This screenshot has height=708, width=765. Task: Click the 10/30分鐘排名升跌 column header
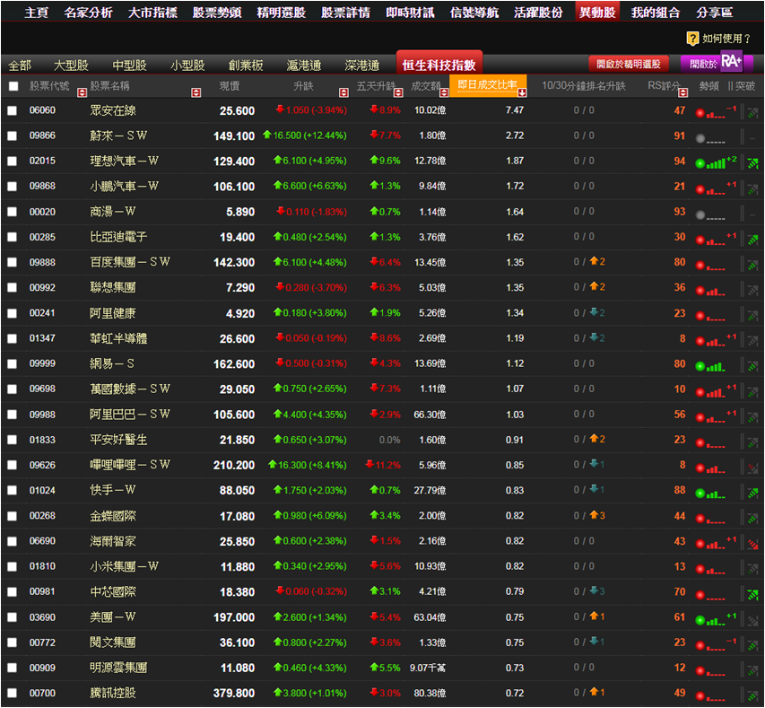pos(584,86)
